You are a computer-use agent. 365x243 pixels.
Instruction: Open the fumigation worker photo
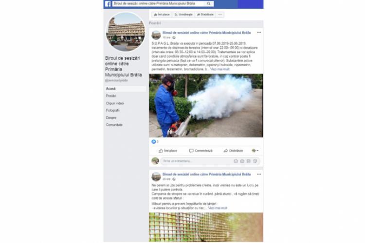click(206, 105)
